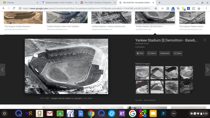Select related thumbnail with red curved line
Image resolution: width=210 pixels, height=118 pixels.
tap(142, 87)
